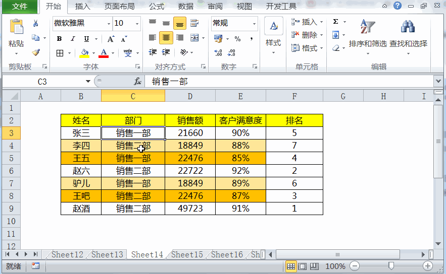
Task: Switch to the 页面布局 tab
Action: tap(120, 6)
